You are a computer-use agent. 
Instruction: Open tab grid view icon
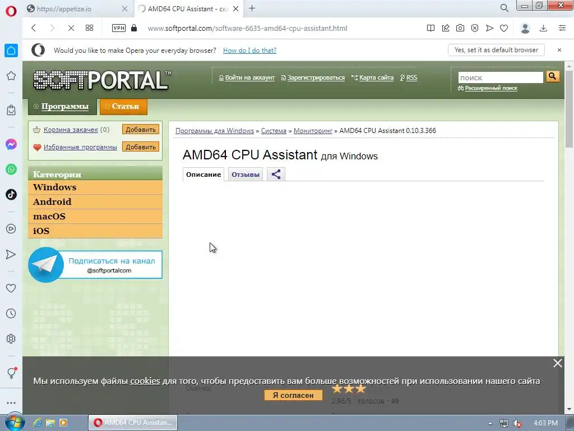click(x=89, y=28)
